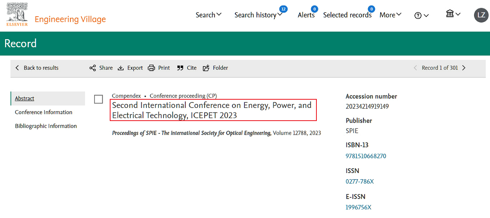The width and height of the screenshot is (490, 218).
Task: Click the Cite quotation-mark icon
Action: pyautogui.click(x=180, y=68)
